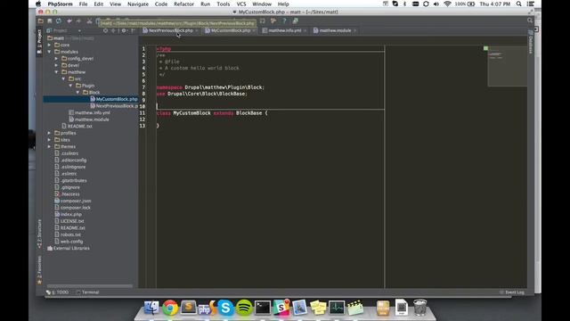Click the project tree horizontal scrollbar
The height and width of the screenshot is (321, 570).
(x=90, y=286)
